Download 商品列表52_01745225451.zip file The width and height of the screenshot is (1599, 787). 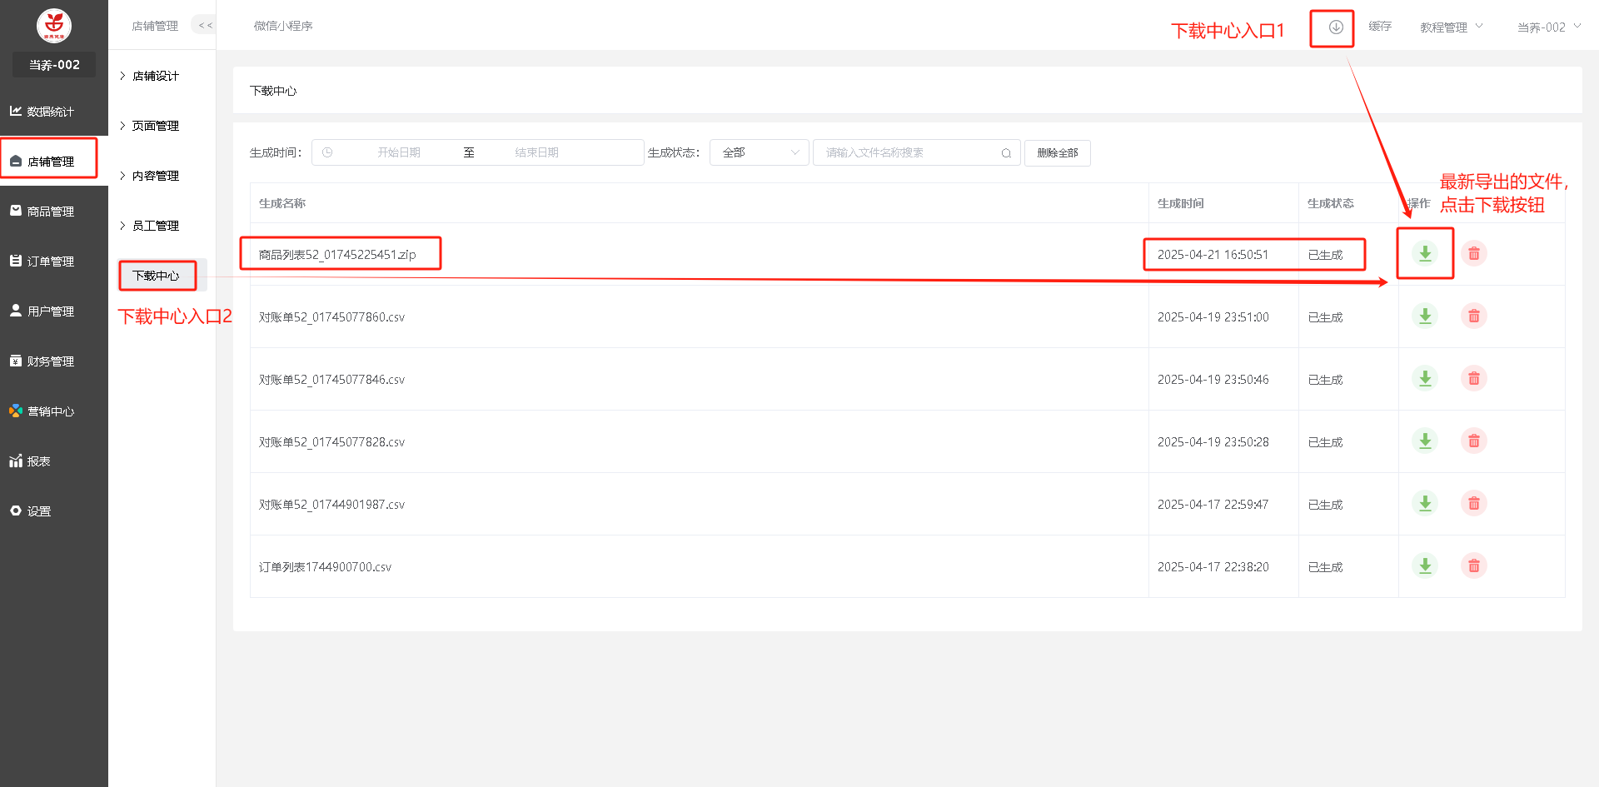coord(1425,253)
